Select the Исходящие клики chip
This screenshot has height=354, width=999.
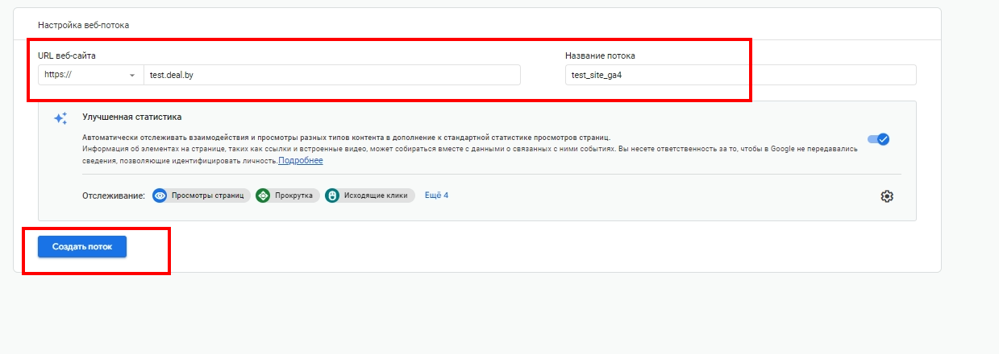click(369, 196)
